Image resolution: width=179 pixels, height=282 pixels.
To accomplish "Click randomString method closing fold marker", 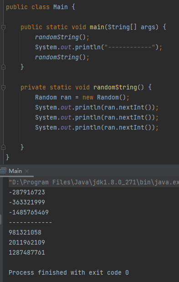I will (x=3, y=147).
